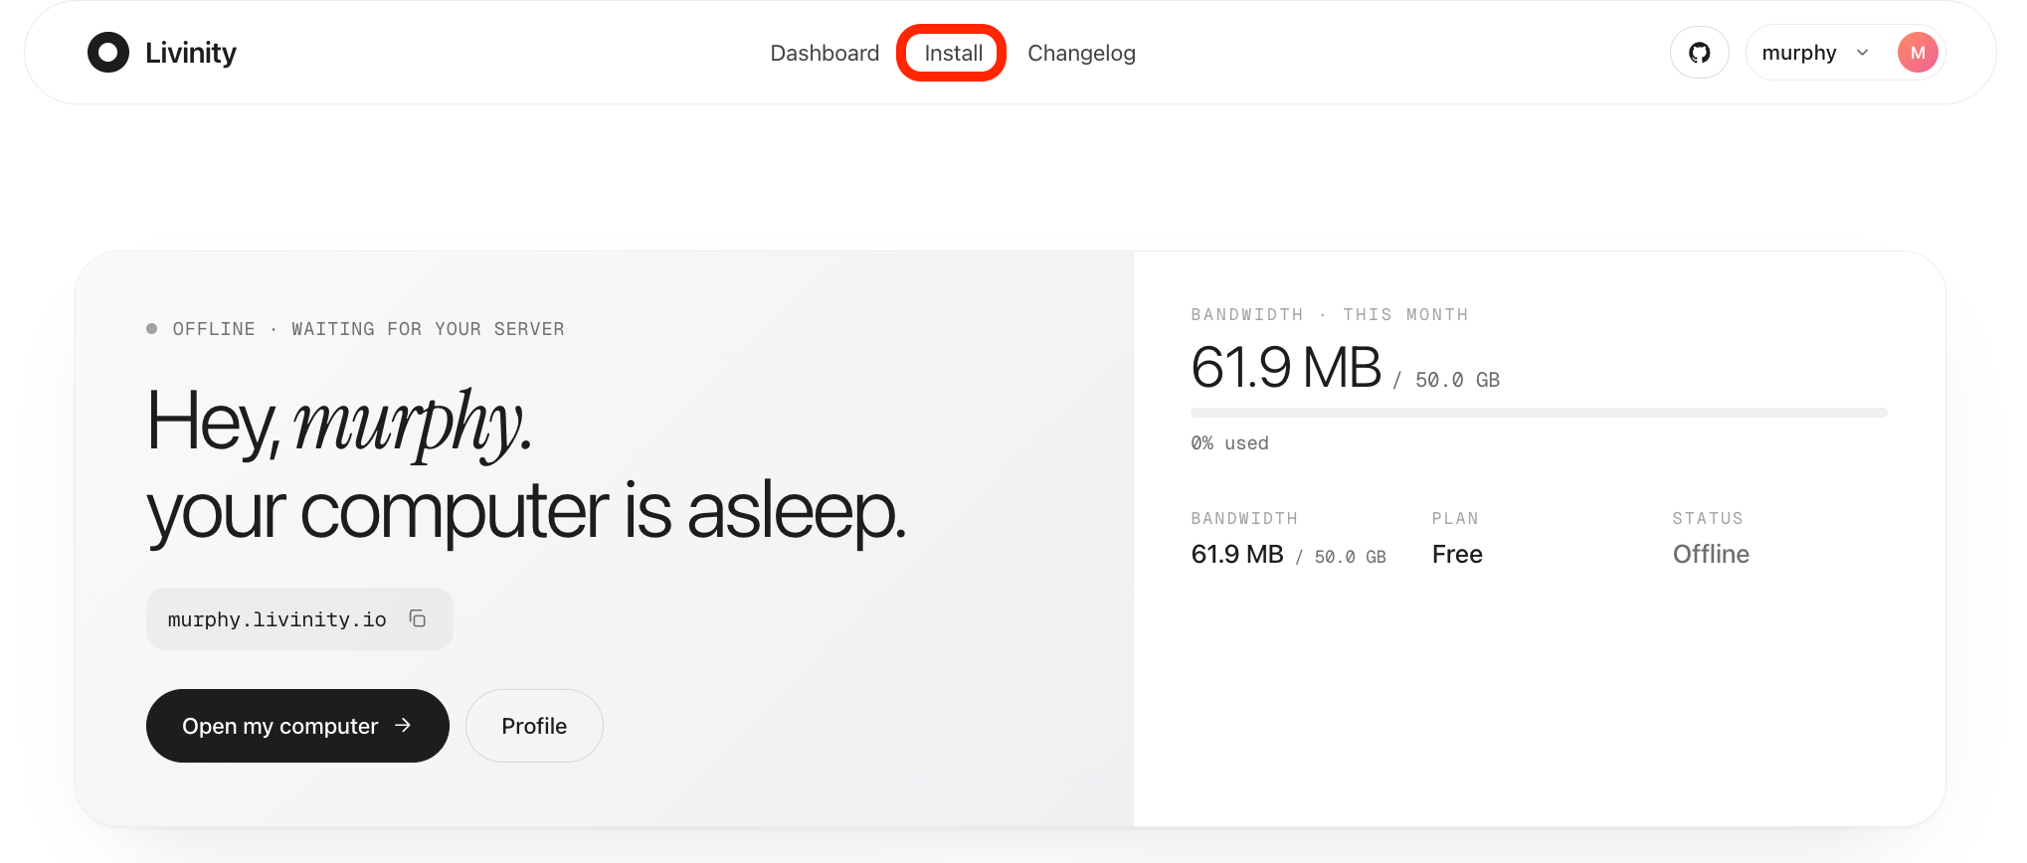Viewport: 2027px width, 863px height.
Task: Open the Changelog page
Action: coord(1081,53)
